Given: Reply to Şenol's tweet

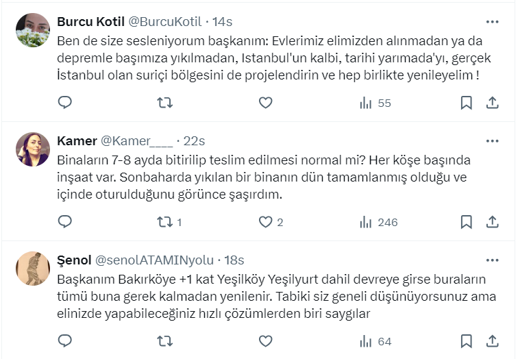Looking at the screenshot, I should [x=65, y=341].
